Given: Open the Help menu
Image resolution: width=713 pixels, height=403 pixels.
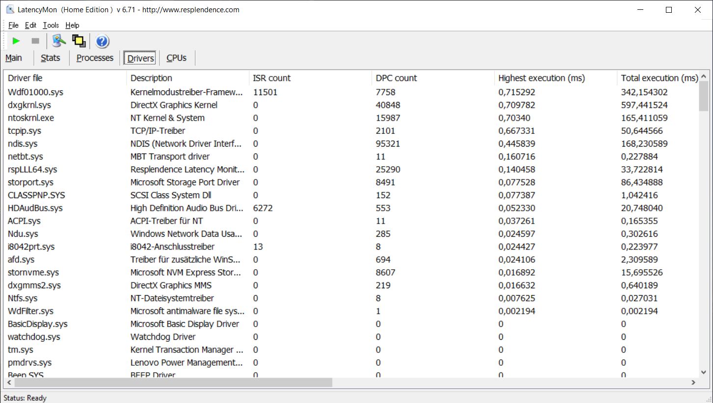Looking at the screenshot, I should pyautogui.click(x=72, y=25).
